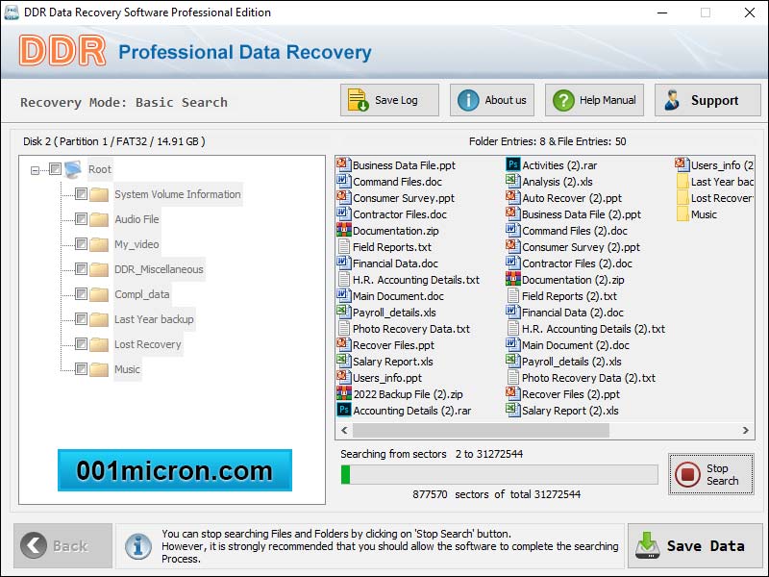Select My_video folder in tree
The width and height of the screenshot is (769, 577).
pyautogui.click(x=136, y=244)
